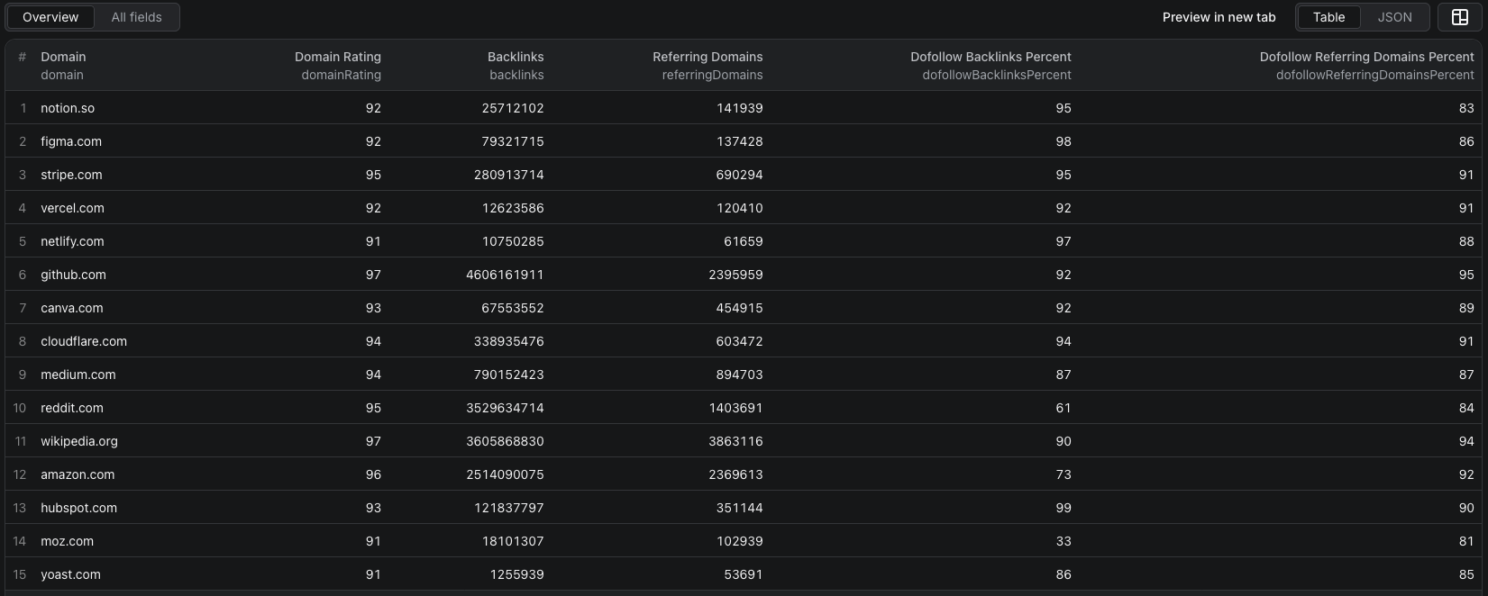Click backlinks value 18101307
The height and width of the screenshot is (596, 1488).
point(513,541)
